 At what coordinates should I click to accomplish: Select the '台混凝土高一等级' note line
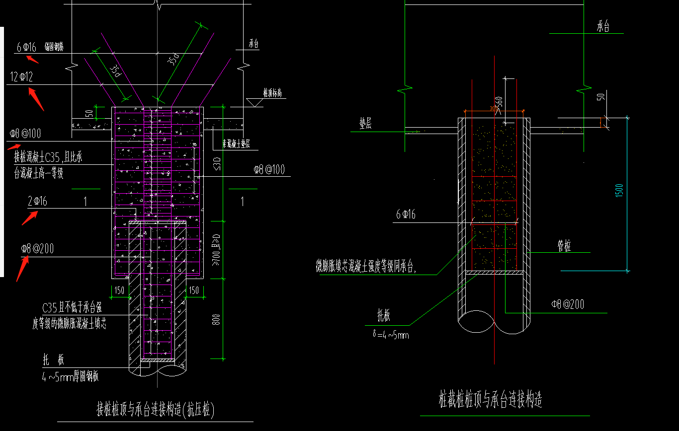click(39, 173)
